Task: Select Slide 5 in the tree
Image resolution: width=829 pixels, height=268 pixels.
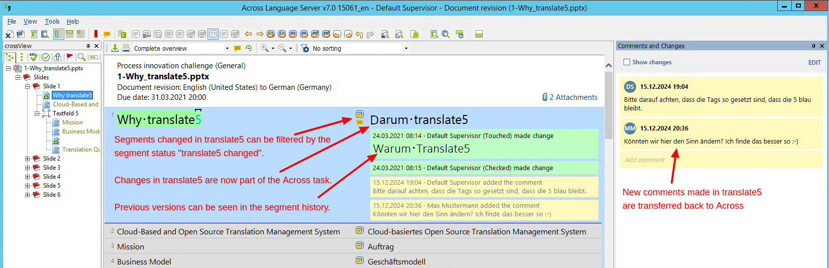Action: point(51,186)
